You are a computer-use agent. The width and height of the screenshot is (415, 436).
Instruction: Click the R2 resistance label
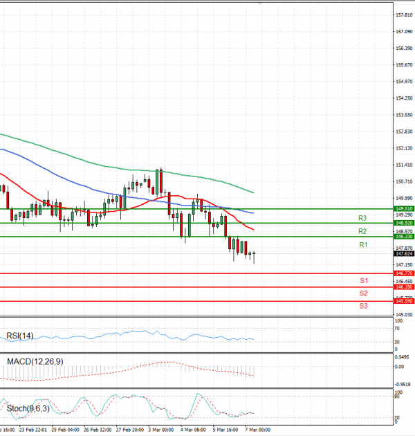pos(363,231)
